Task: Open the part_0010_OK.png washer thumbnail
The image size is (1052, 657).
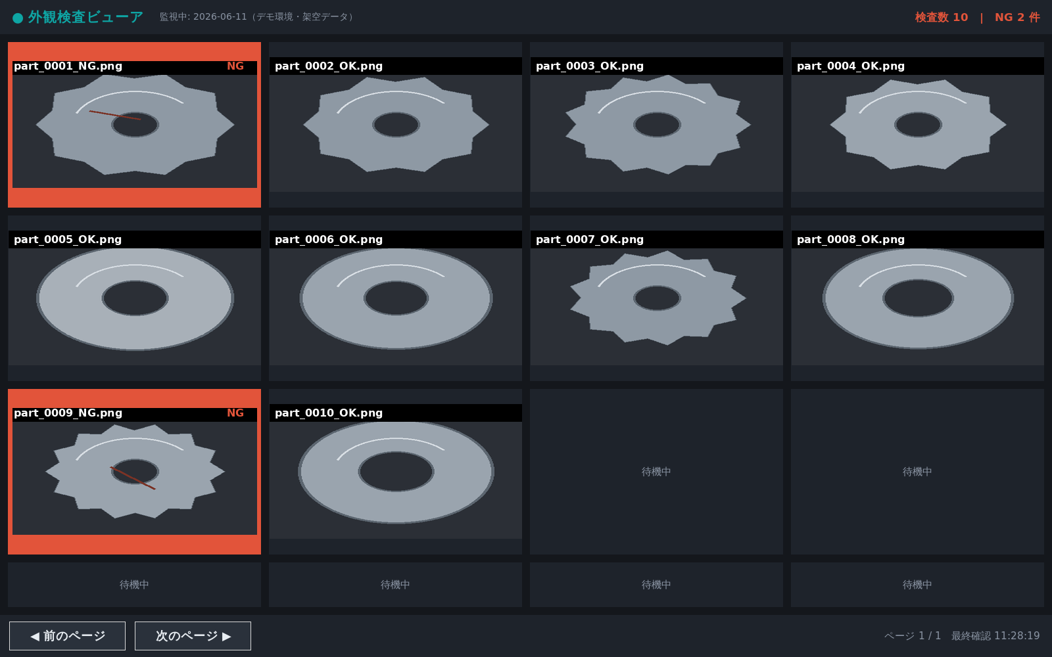Action: pyautogui.click(x=396, y=472)
